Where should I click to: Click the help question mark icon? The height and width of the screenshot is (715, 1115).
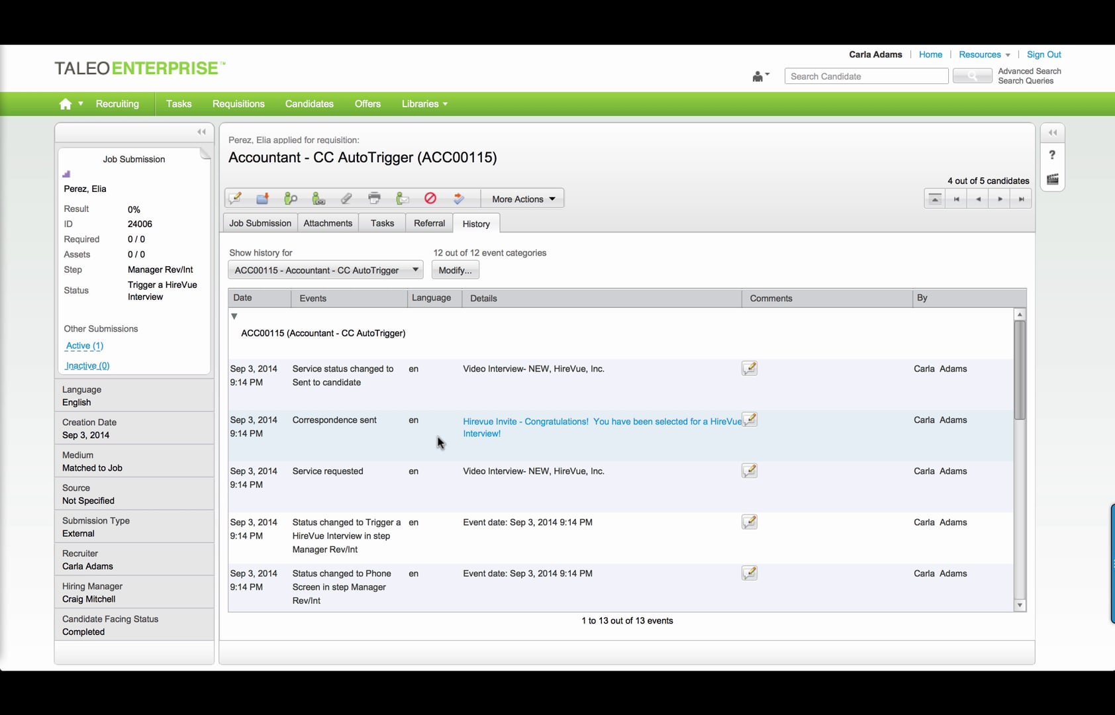pyautogui.click(x=1052, y=155)
